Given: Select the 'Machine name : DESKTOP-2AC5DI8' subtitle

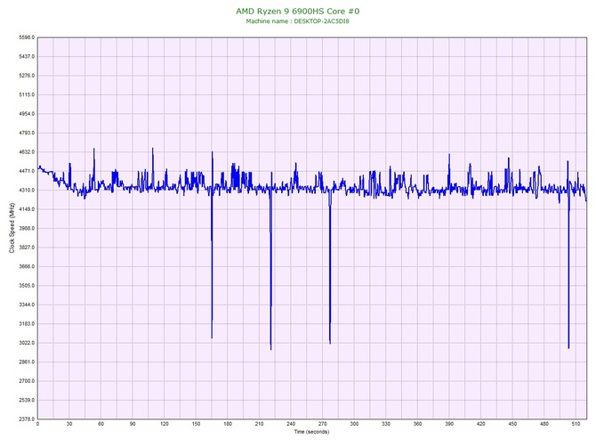Looking at the screenshot, I should (297, 21).
